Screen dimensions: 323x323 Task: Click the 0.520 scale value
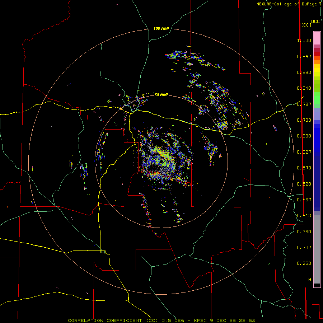[x=304, y=184]
